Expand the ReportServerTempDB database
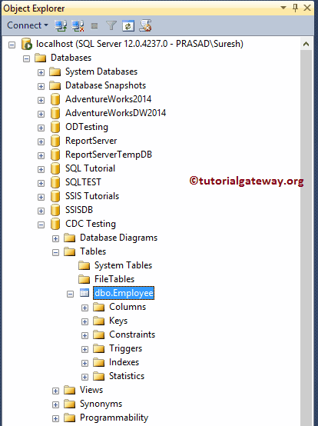The image size is (318, 426). pyautogui.click(x=41, y=155)
